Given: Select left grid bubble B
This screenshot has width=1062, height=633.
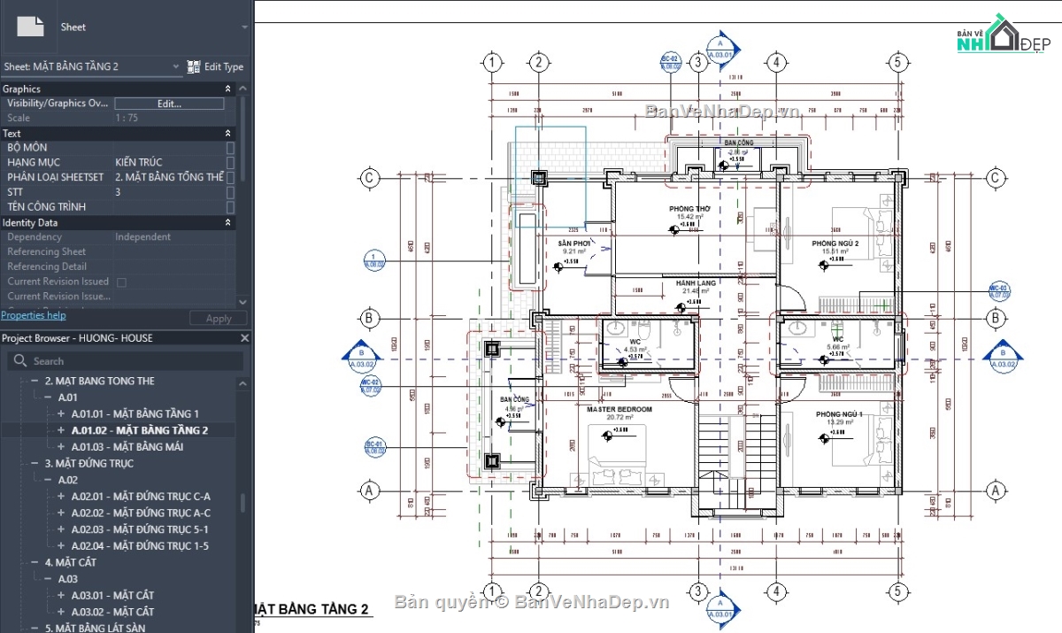Looking at the screenshot, I should click(370, 318).
